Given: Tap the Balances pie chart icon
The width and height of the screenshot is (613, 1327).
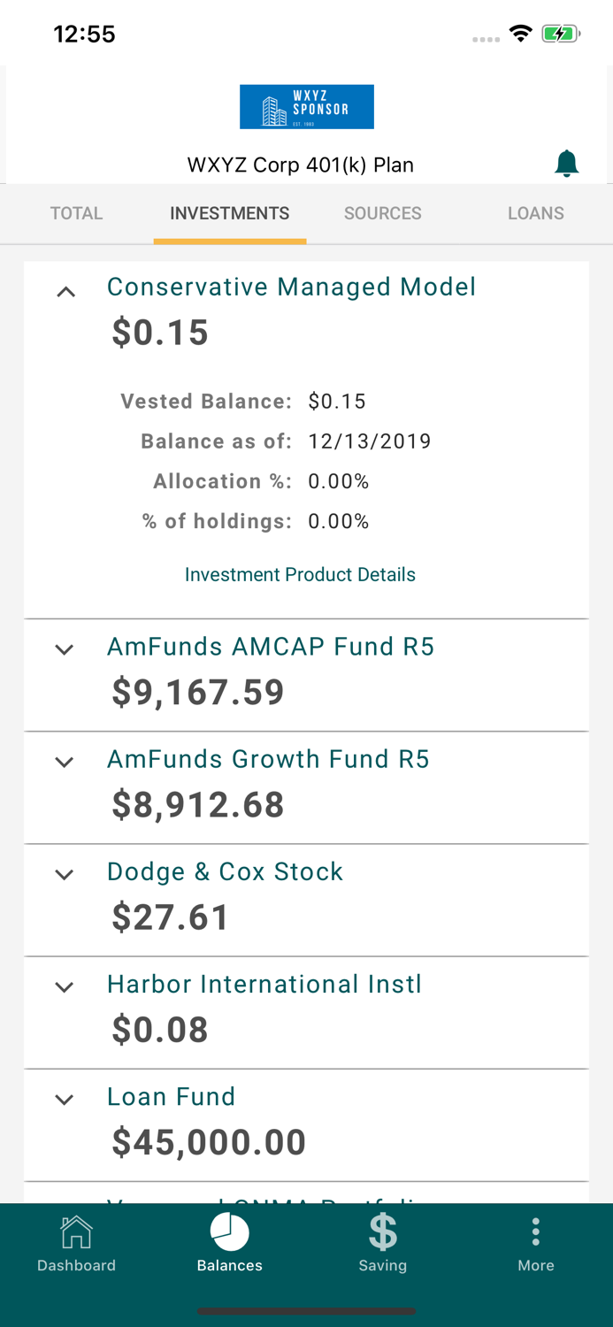Looking at the screenshot, I should click(230, 1231).
